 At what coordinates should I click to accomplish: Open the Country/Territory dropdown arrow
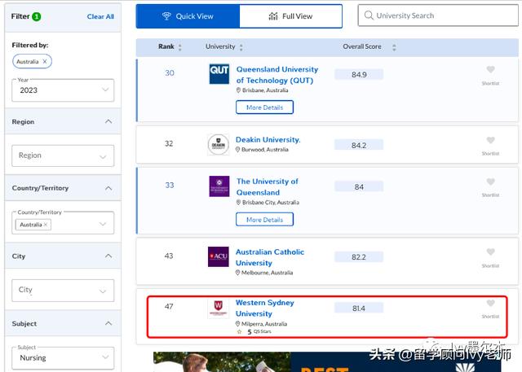click(103, 224)
